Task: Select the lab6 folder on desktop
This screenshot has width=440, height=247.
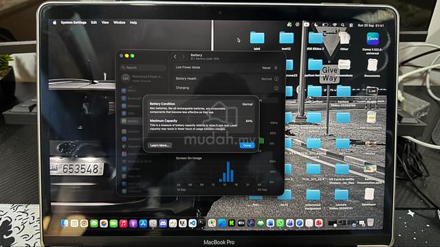Action: pyautogui.click(x=257, y=41)
